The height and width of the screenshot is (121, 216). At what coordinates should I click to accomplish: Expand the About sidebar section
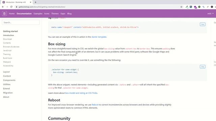(6, 97)
